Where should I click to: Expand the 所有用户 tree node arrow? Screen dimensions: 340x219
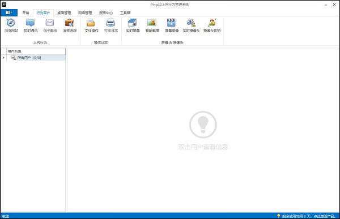point(4,58)
